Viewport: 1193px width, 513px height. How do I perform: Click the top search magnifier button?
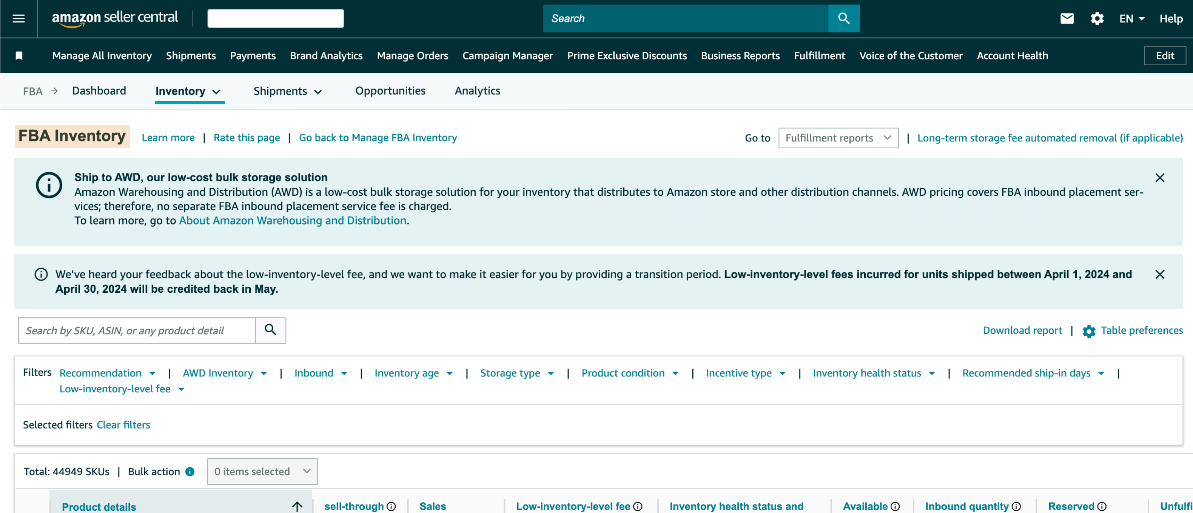pyautogui.click(x=844, y=18)
